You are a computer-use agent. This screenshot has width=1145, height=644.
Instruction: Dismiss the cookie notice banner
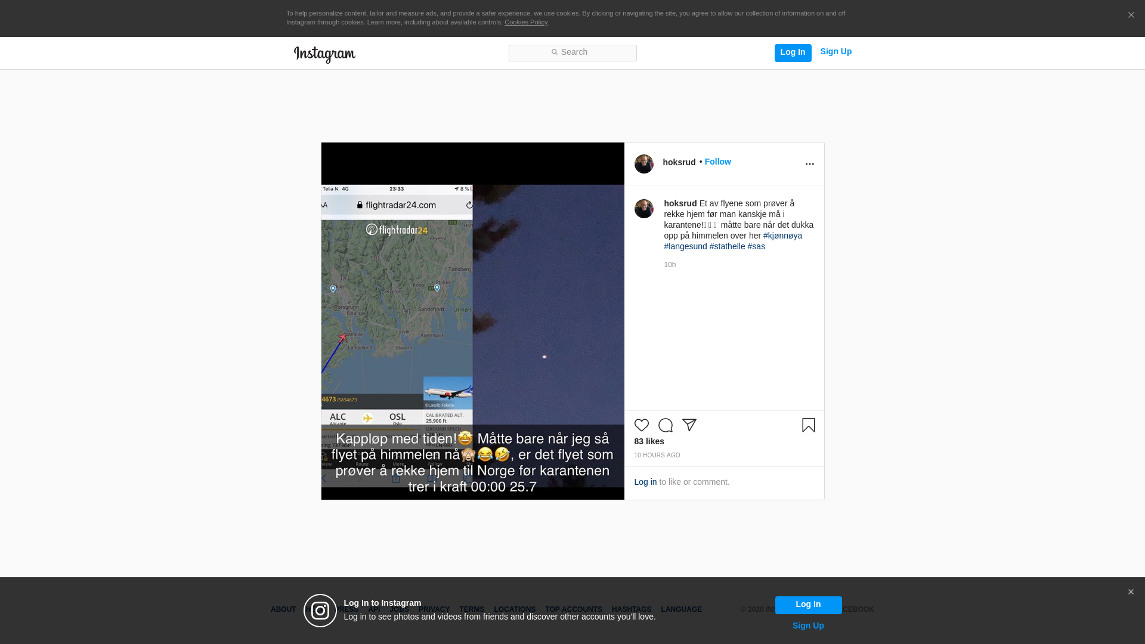click(x=1131, y=16)
